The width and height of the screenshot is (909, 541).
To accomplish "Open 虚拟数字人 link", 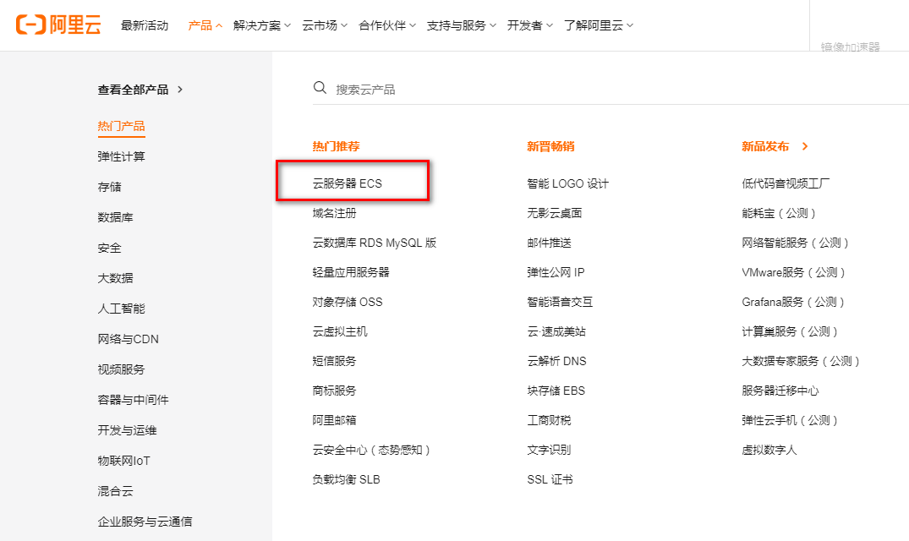I will pos(769,450).
